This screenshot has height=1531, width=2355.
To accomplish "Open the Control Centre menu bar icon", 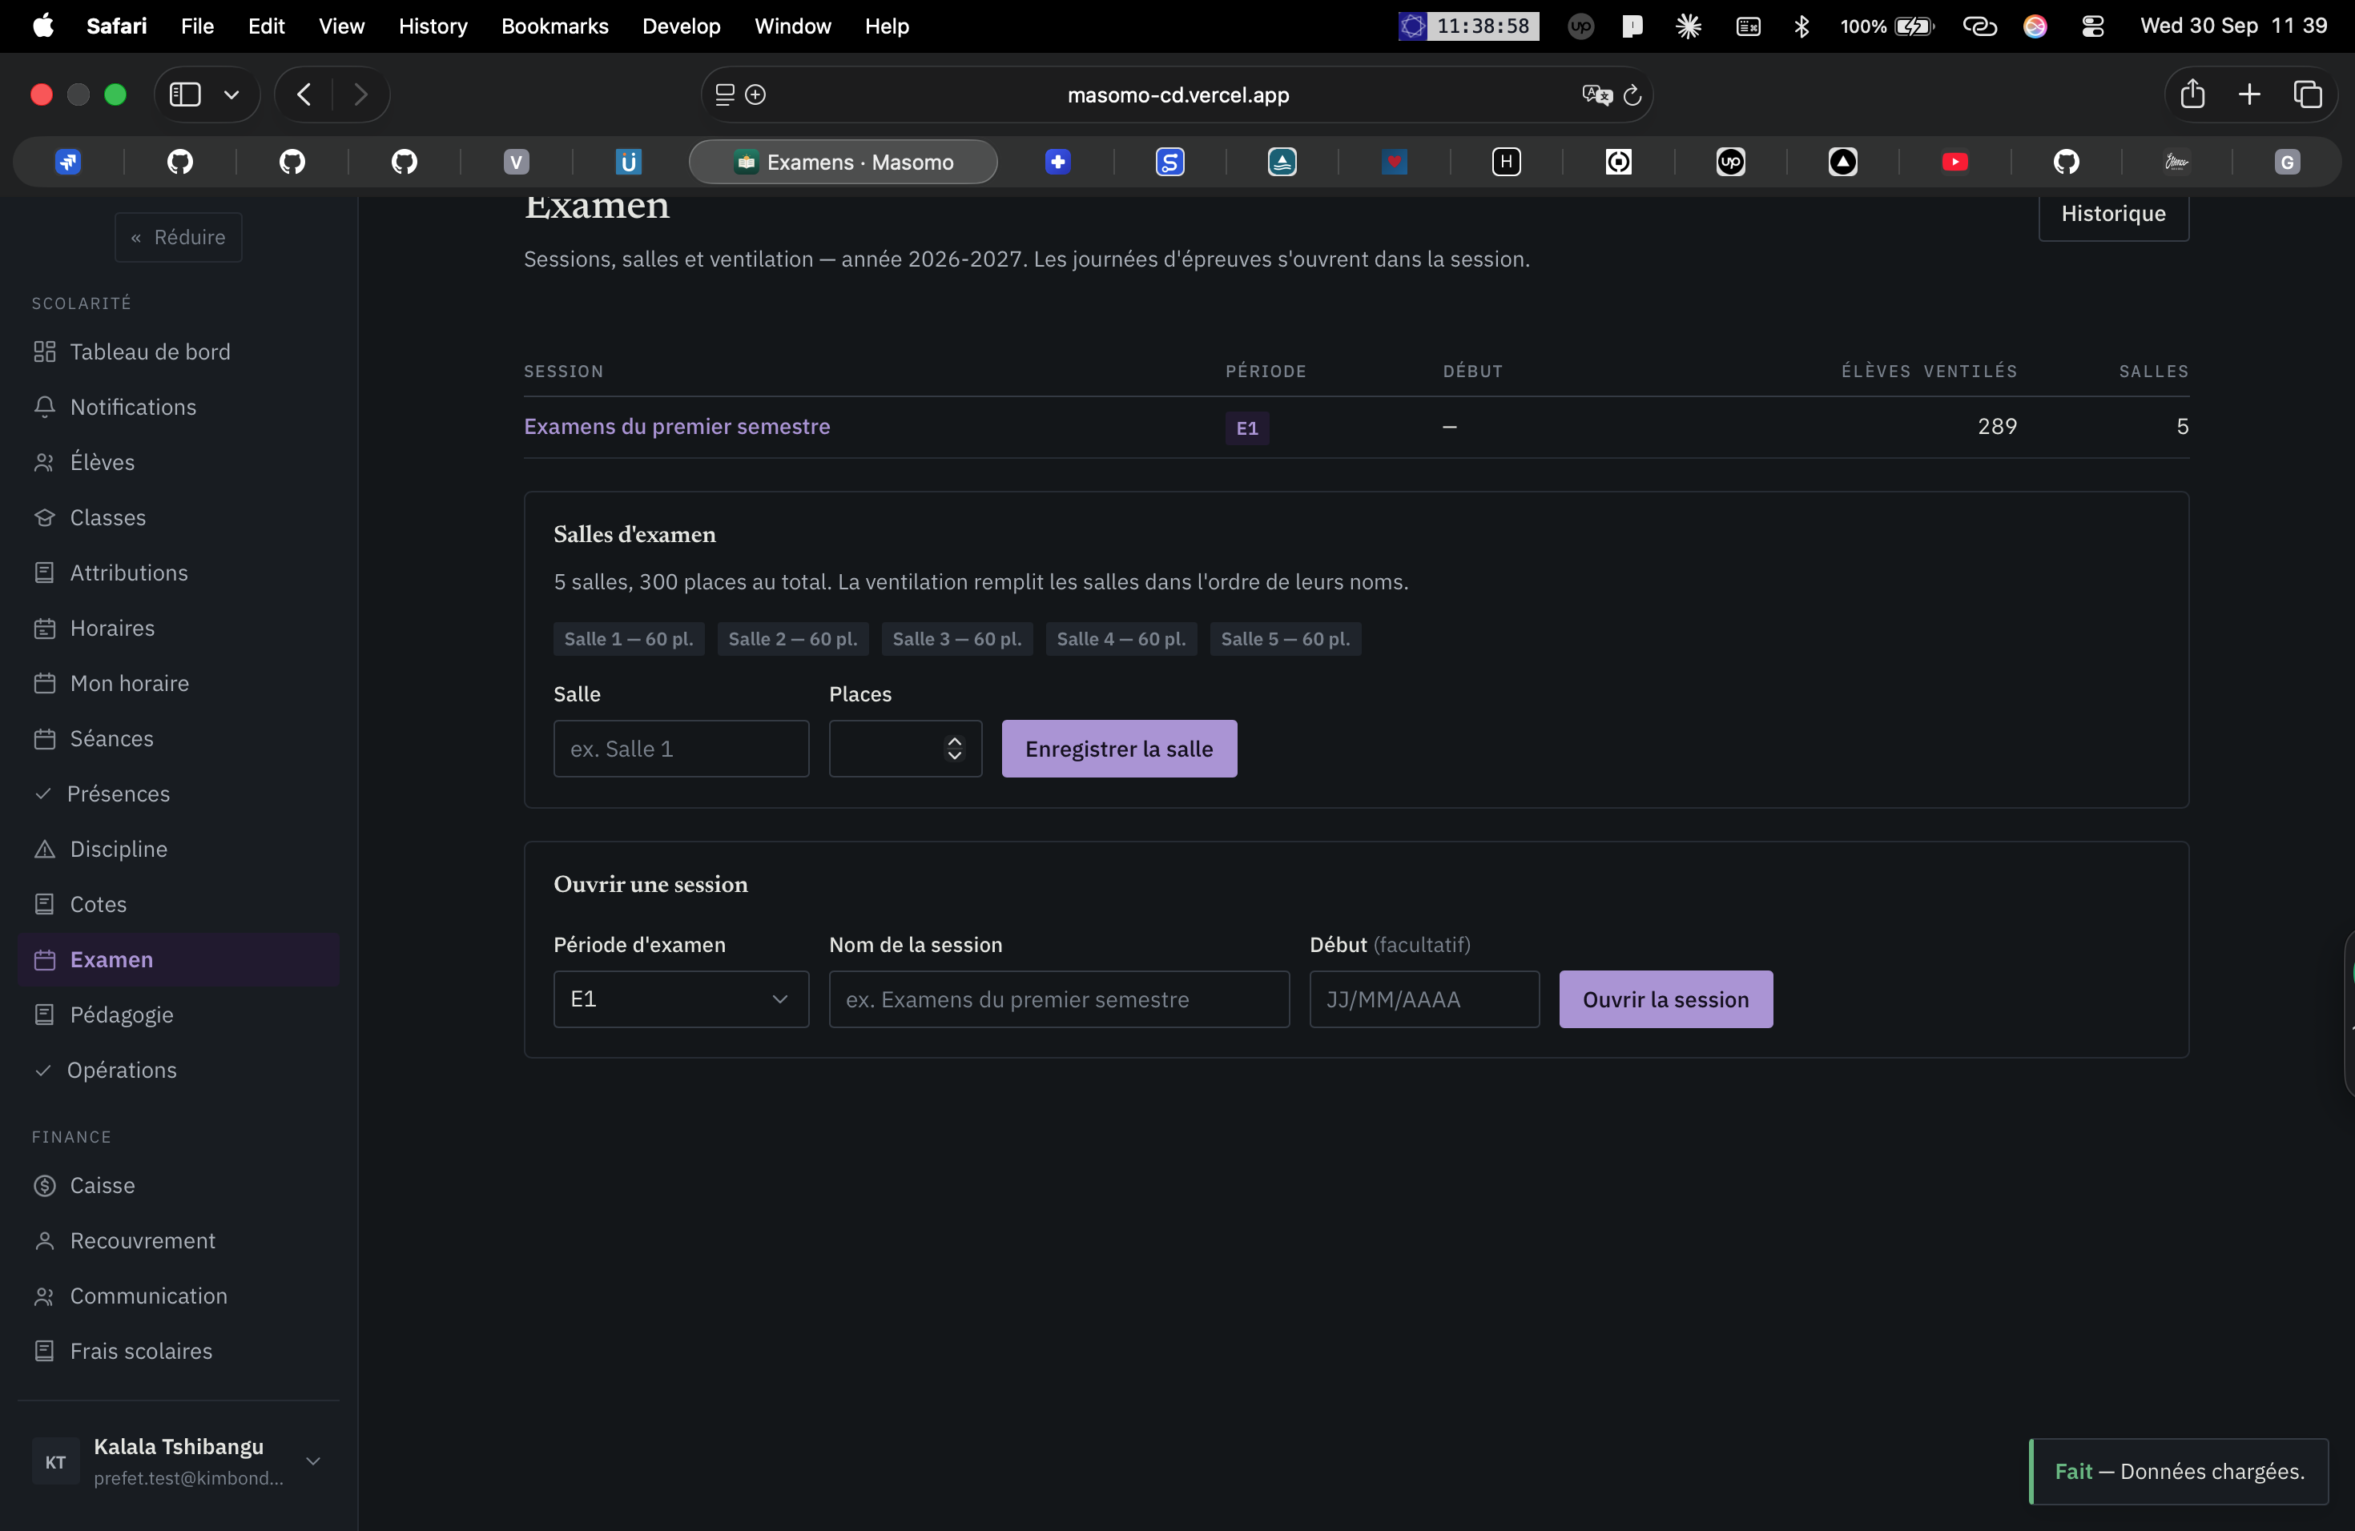I will tap(2091, 26).
